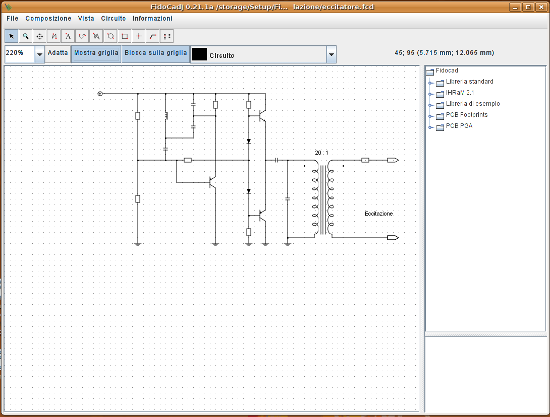Select the Bezier curve tool

pos(82,36)
